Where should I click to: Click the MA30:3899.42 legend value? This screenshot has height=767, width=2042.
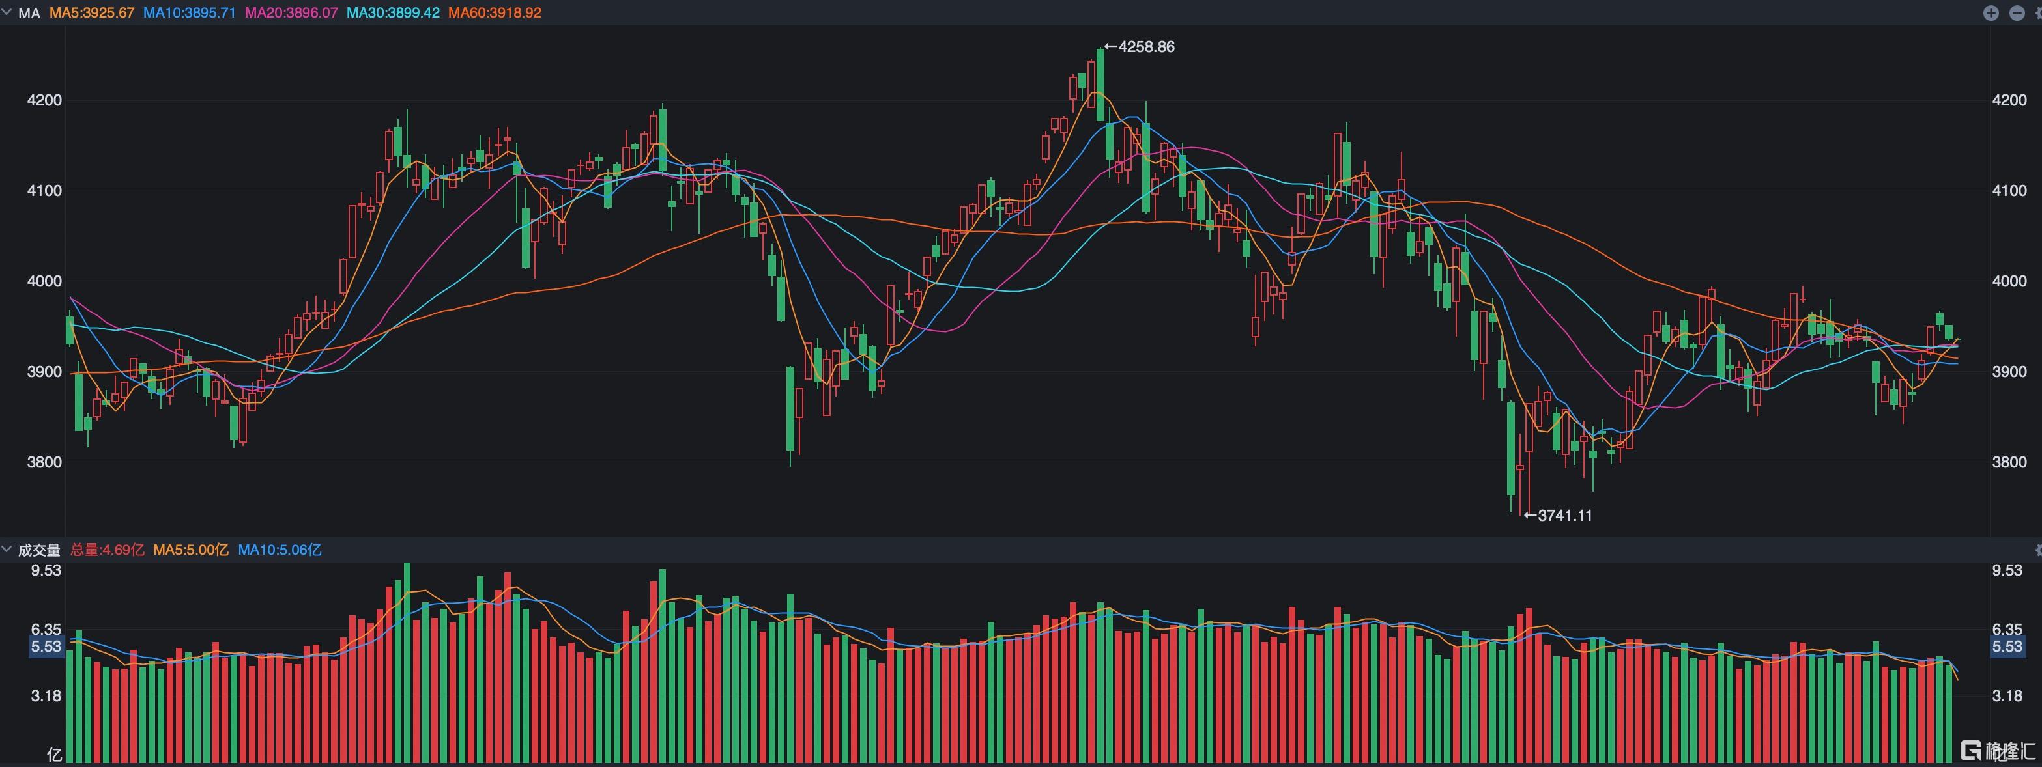click(393, 14)
